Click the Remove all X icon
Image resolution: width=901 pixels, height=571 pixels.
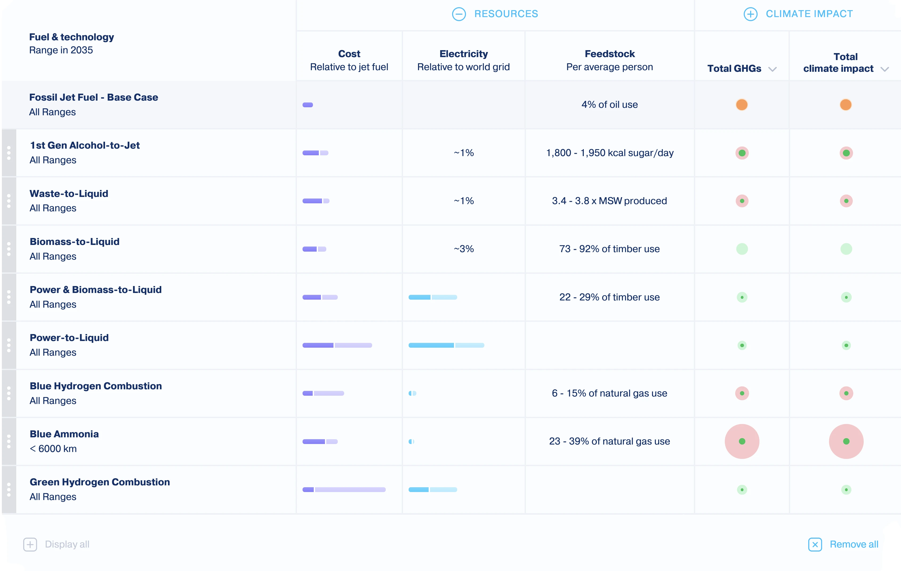coord(815,544)
